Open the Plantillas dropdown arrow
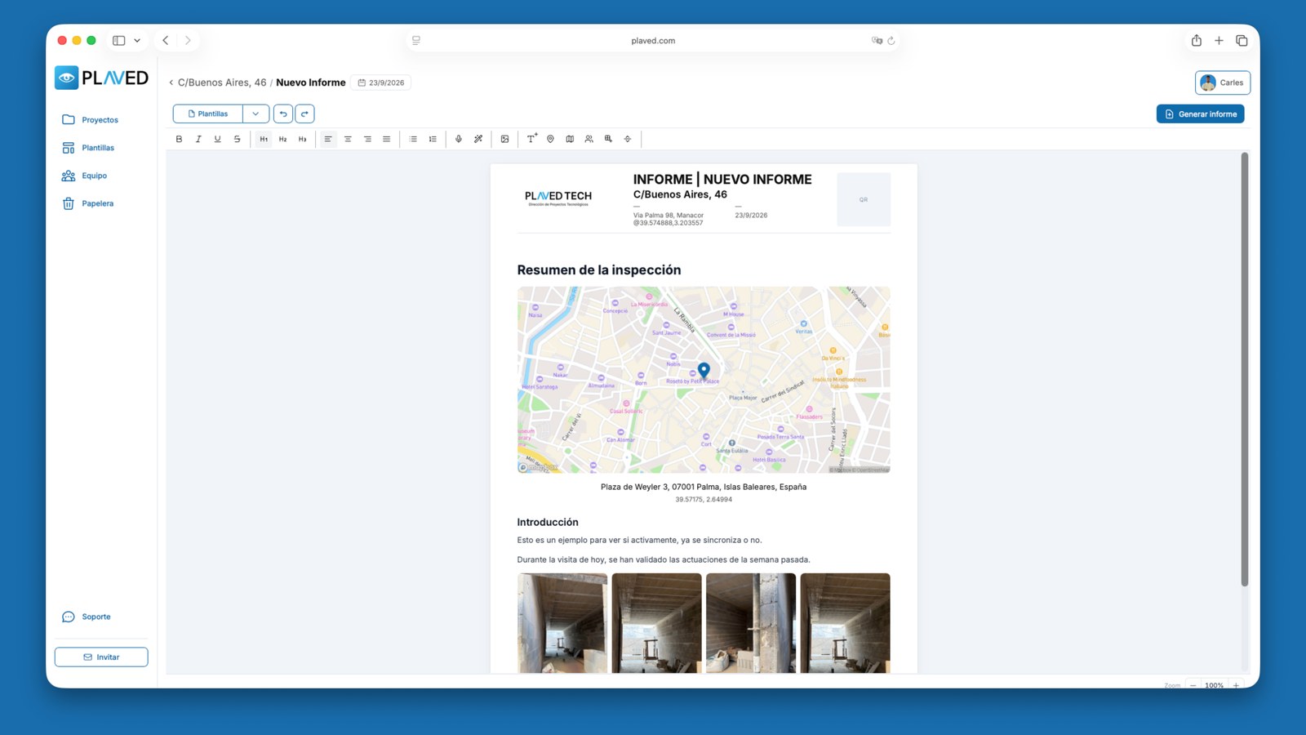The image size is (1306, 735). tap(255, 114)
